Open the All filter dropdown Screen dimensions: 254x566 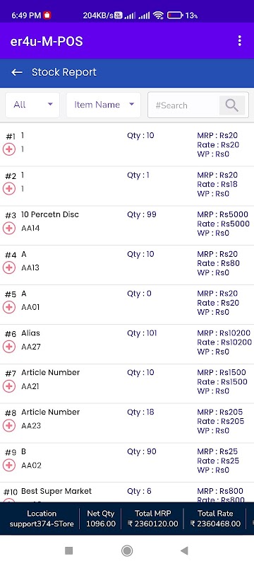point(32,105)
